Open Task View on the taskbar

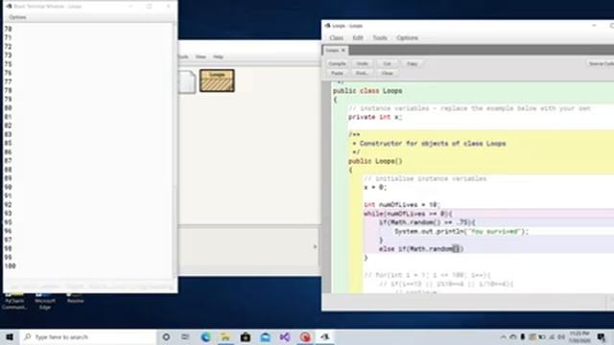pos(185,336)
